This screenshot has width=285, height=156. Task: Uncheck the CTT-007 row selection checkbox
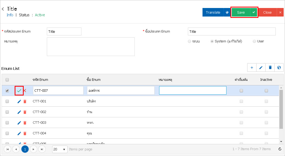coord(7,91)
